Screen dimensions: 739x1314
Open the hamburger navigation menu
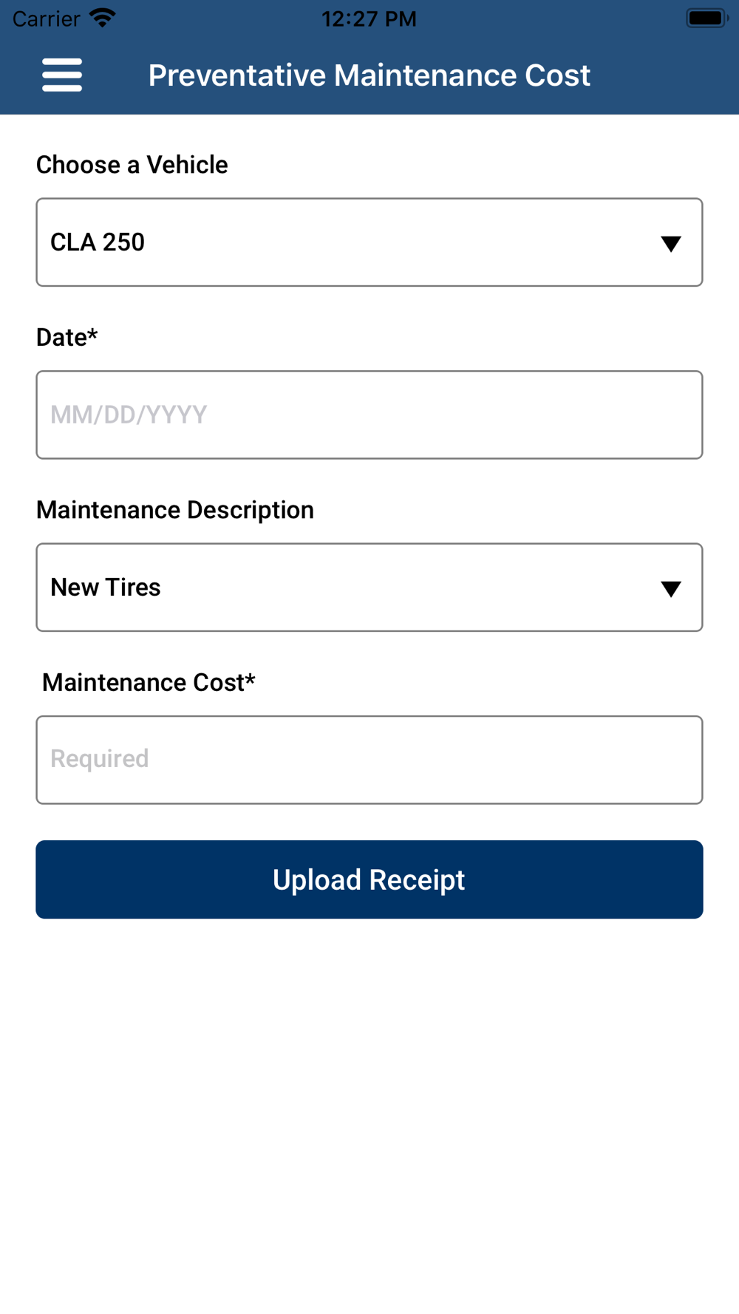(x=62, y=75)
